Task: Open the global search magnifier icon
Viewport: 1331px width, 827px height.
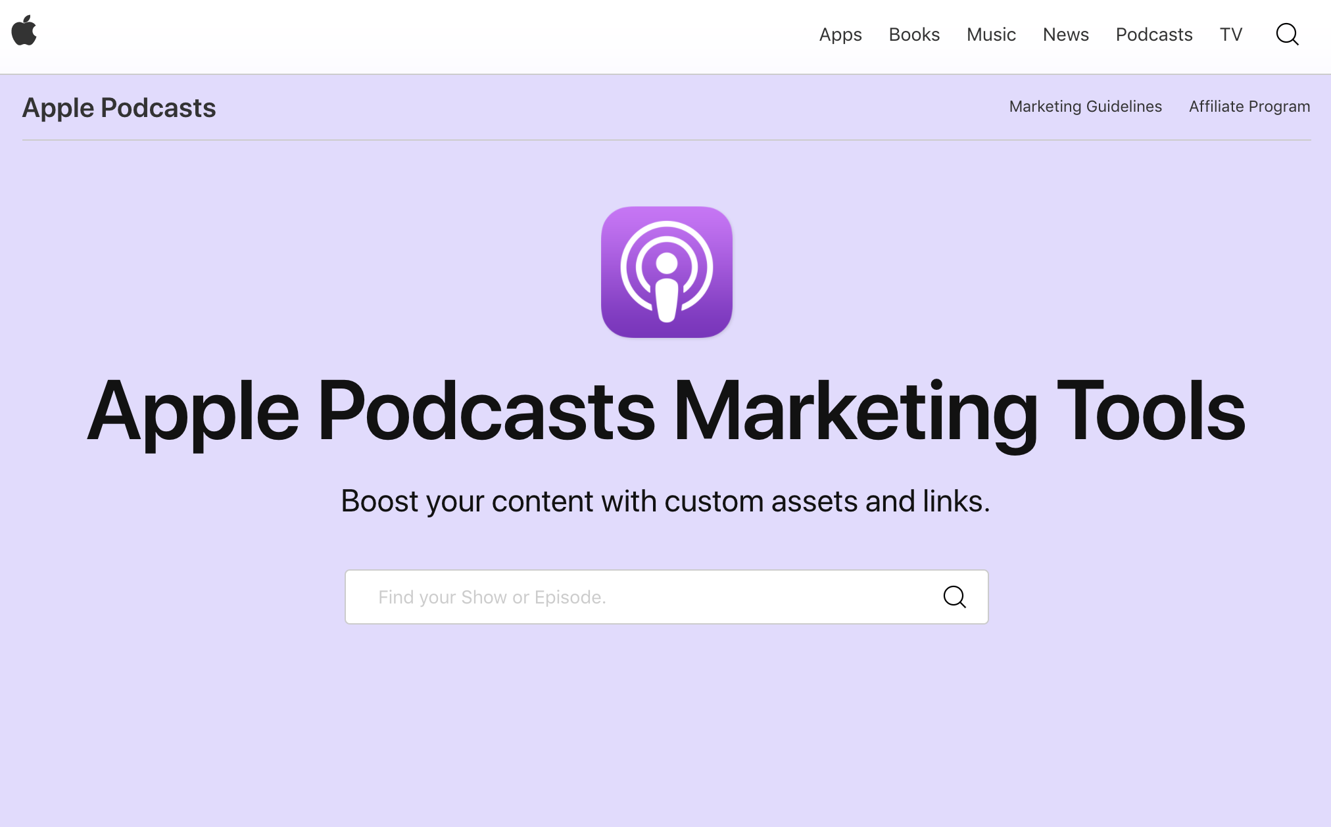Action: click(1287, 34)
